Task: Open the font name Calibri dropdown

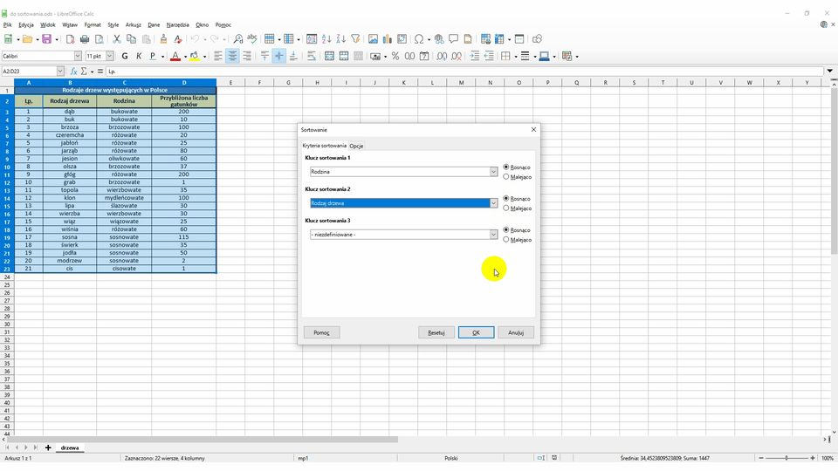Action: [x=78, y=56]
